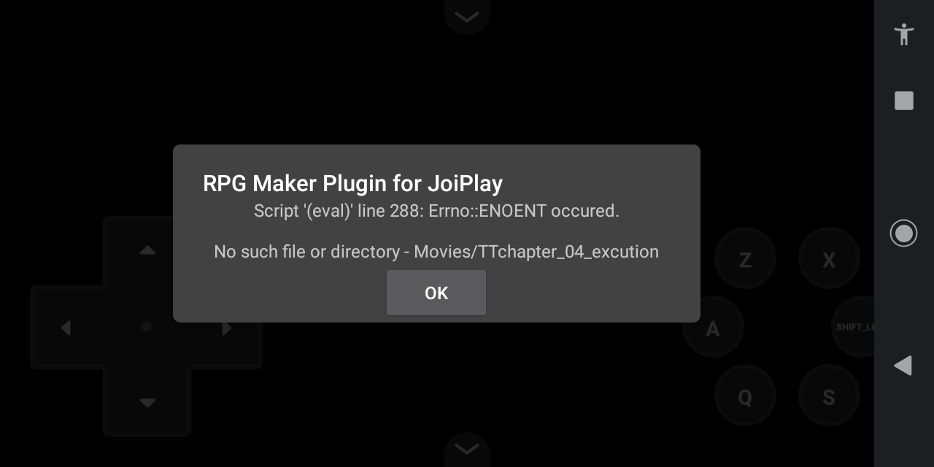The height and width of the screenshot is (467, 934).
Task: Tap the Android back triangle button
Action: (x=903, y=366)
